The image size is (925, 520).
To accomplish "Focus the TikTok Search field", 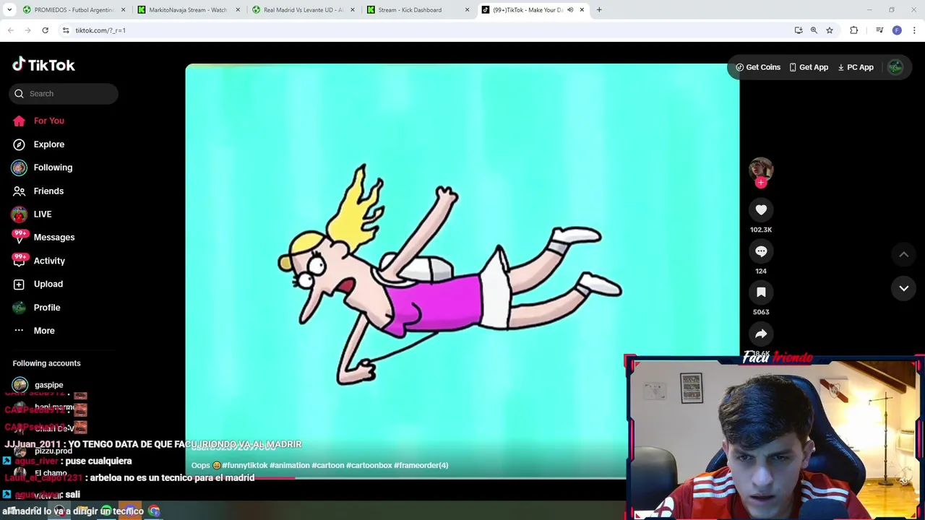I will (64, 93).
